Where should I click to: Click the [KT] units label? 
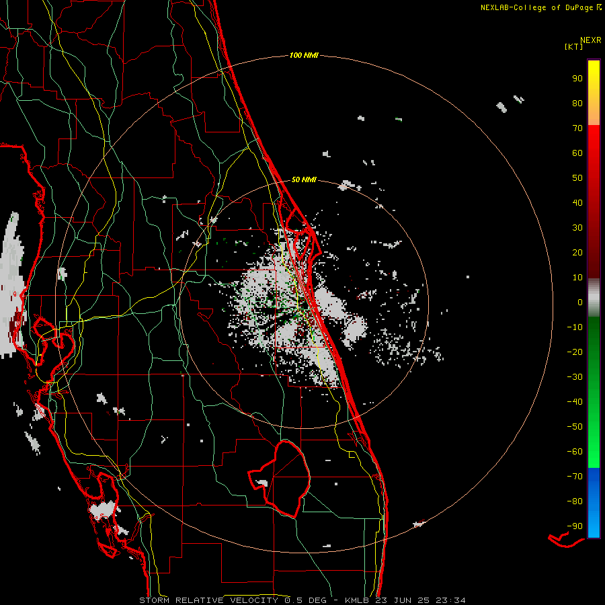(574, 46)
